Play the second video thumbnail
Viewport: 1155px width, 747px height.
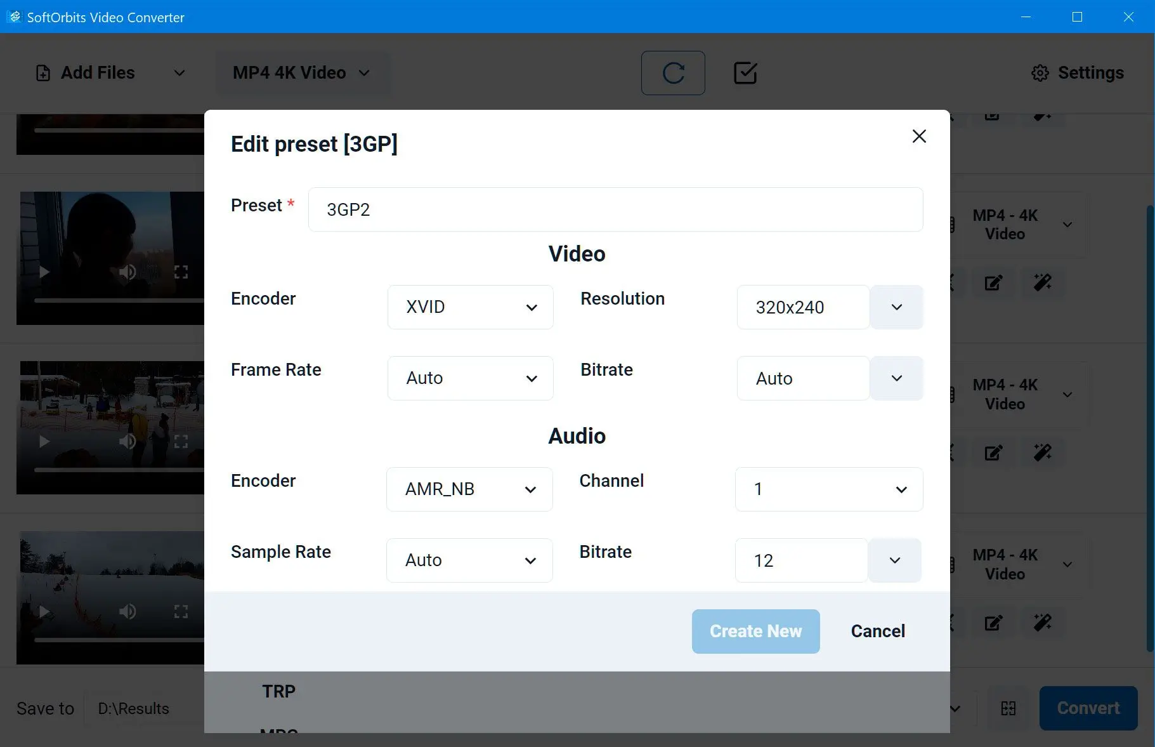(44, 272)
